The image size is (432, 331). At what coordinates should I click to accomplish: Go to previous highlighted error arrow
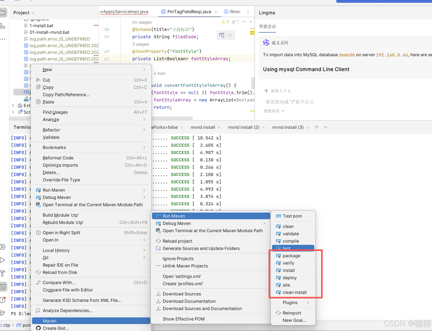[244, 22]
